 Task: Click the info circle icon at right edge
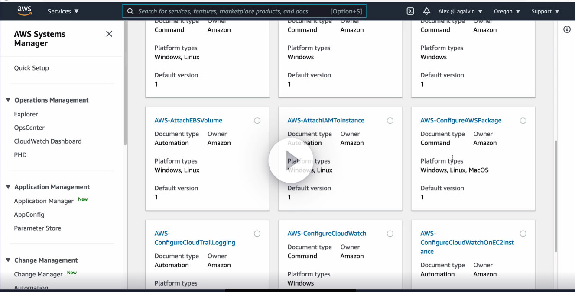[567, 29]
